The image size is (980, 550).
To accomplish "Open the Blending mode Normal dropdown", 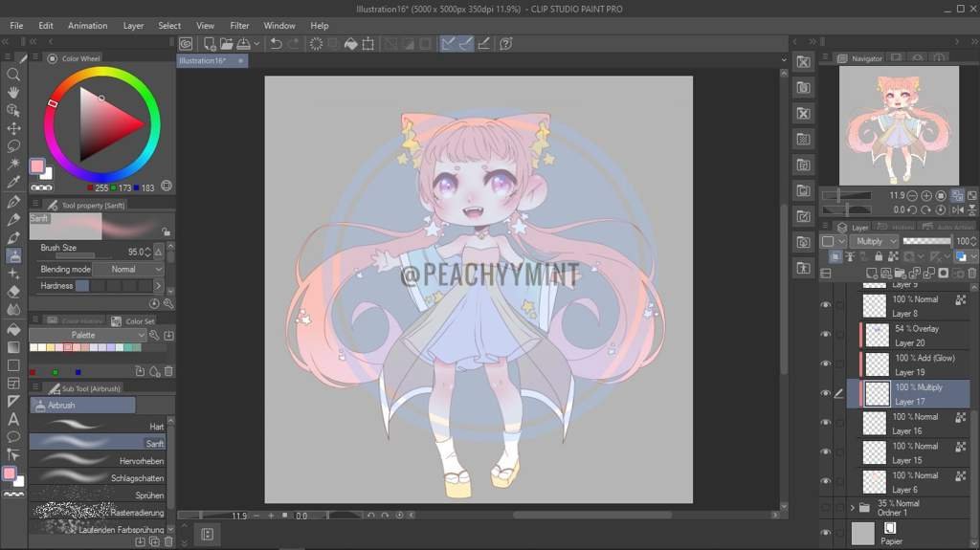I will (x=128, y=270).
